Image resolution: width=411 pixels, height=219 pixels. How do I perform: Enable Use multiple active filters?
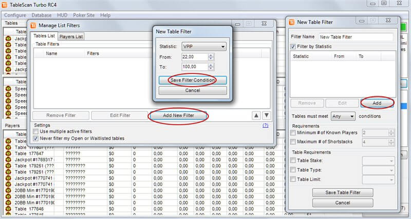tap(35, 132)
